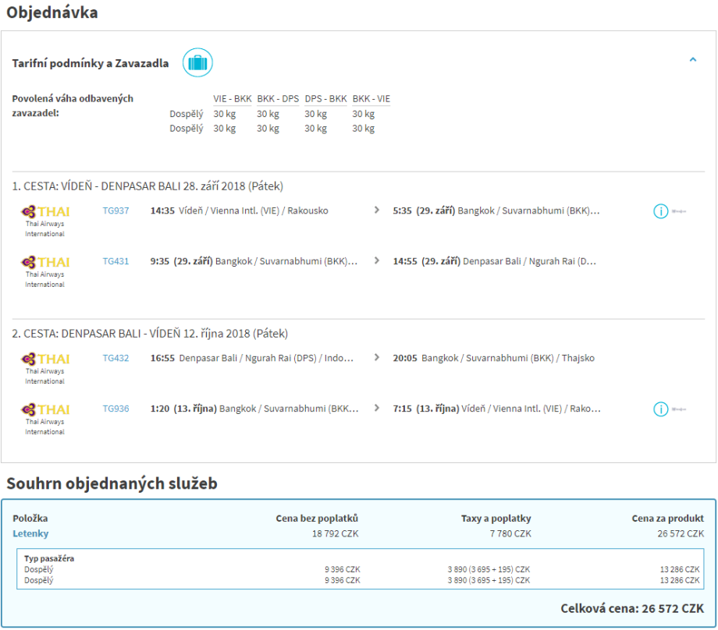Click Thai Airways logo beside TG432
Image resolution: width=718 pixels, height=630 pixels.
tap(44, 359)
